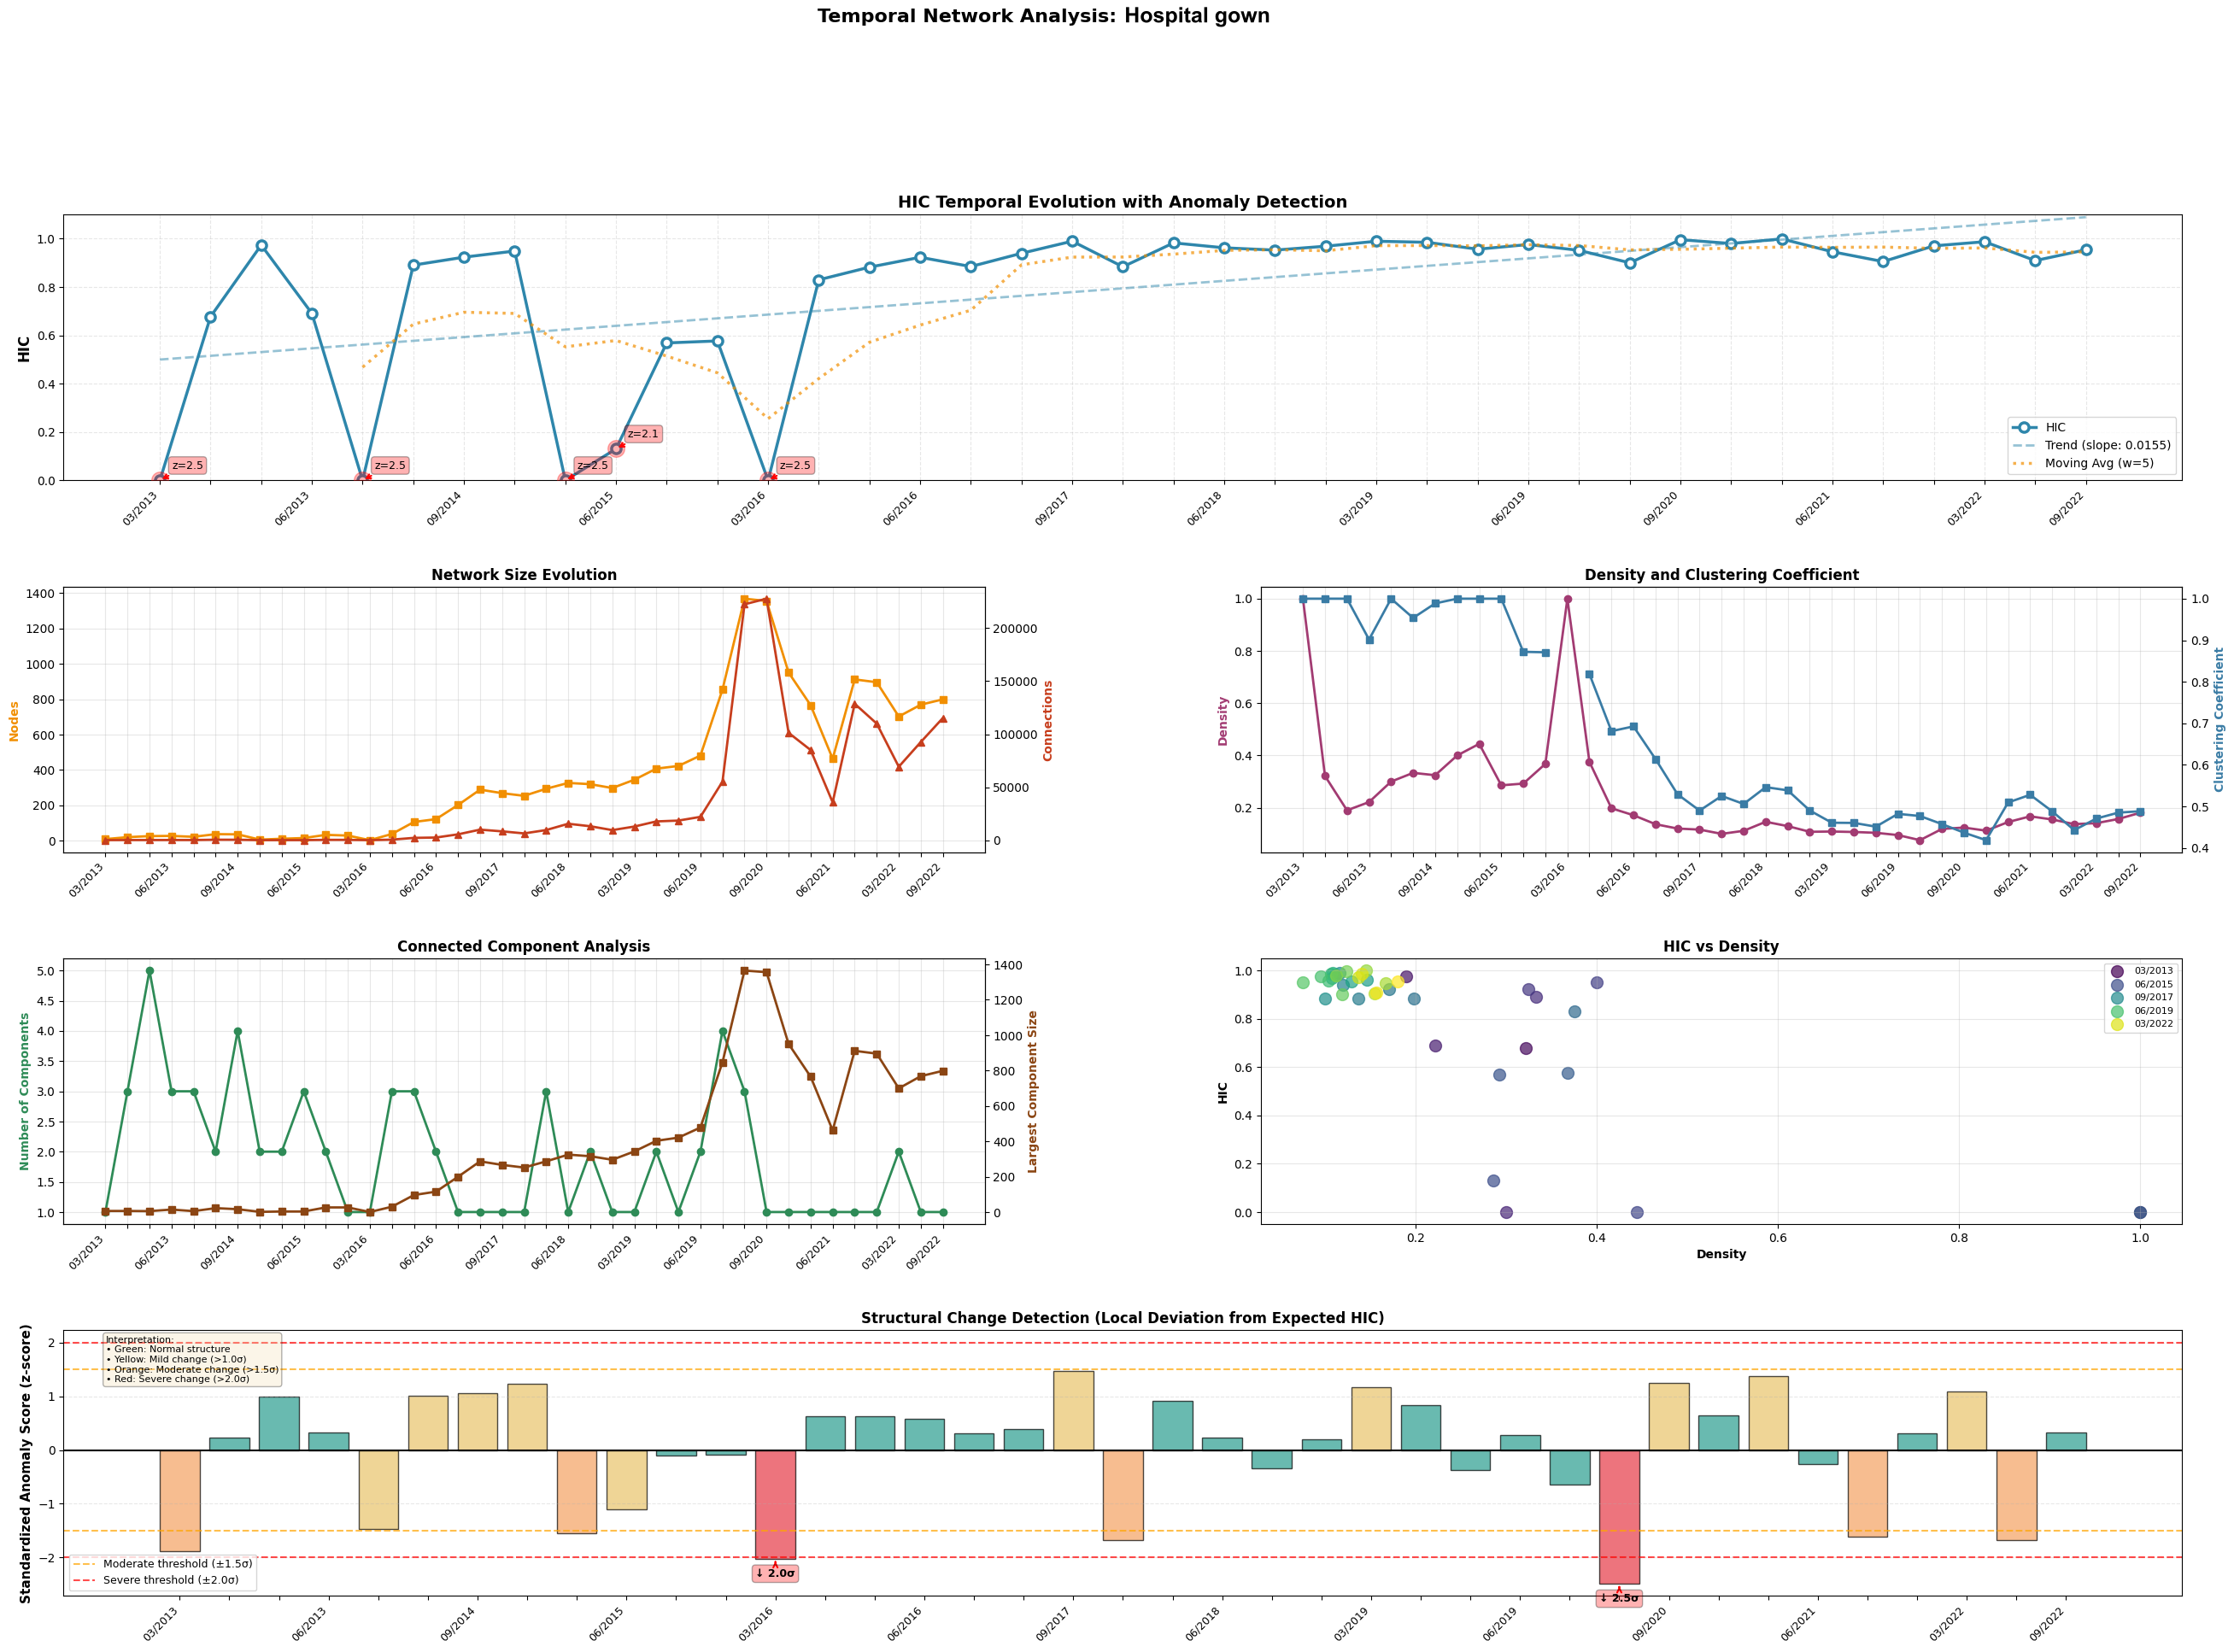Click the Moderate threshold (±1.5σ) legend entry
This screenshot has height=1652, width=2234.
[x=177, y=1564]
